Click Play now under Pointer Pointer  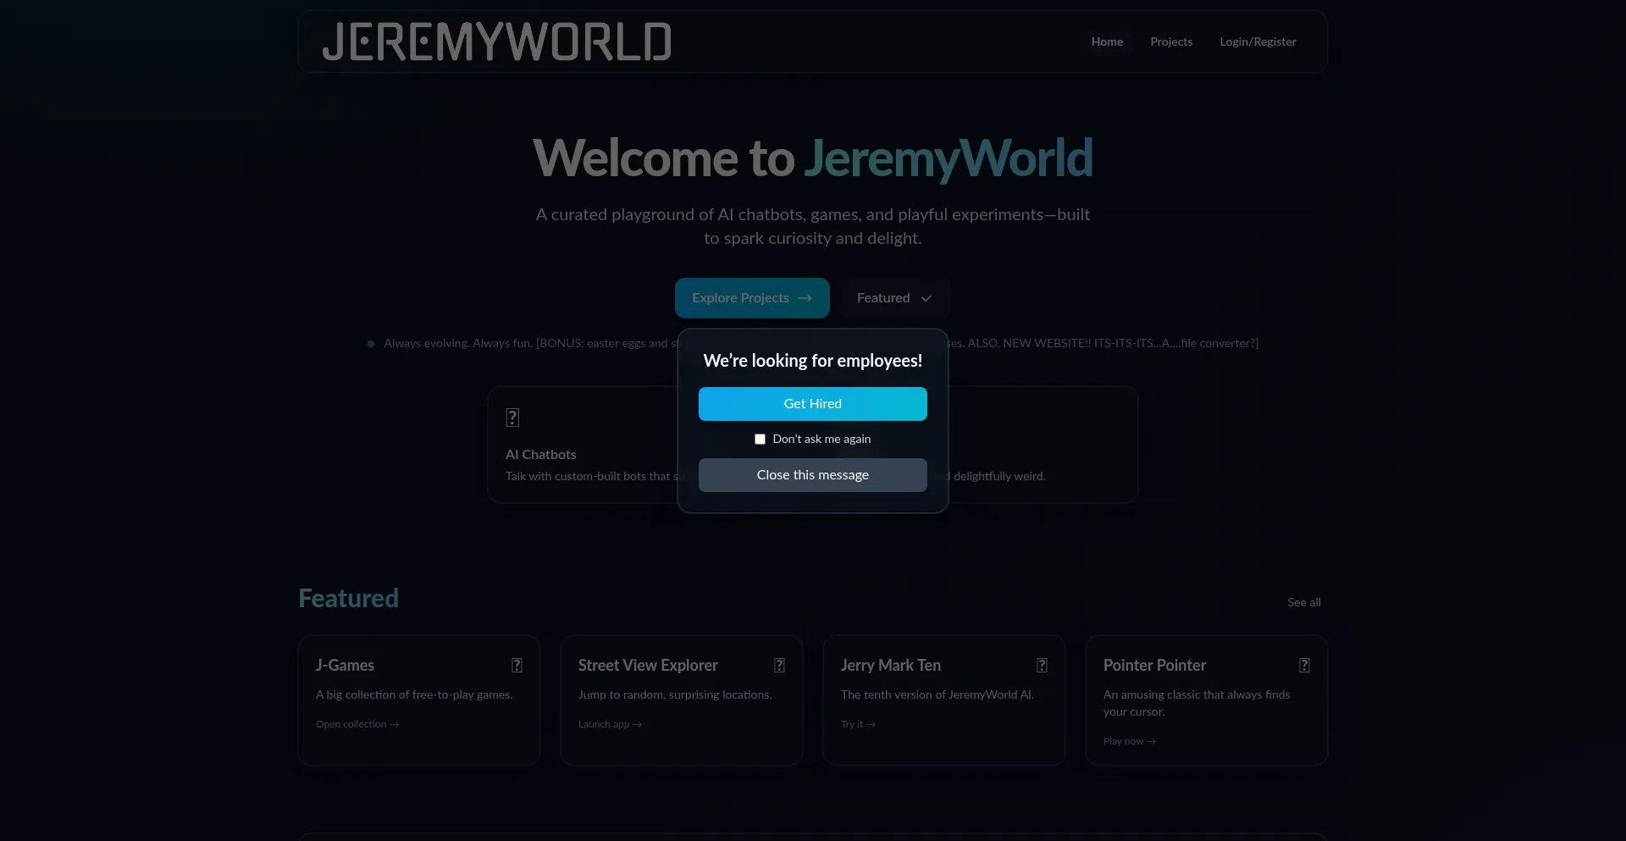point(1129,741)
